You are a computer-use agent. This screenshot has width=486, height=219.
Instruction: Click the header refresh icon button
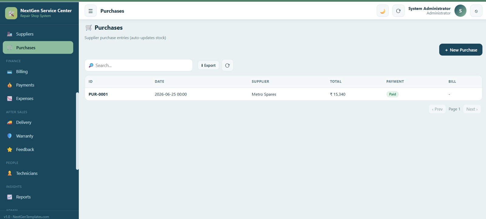(399, 11)
